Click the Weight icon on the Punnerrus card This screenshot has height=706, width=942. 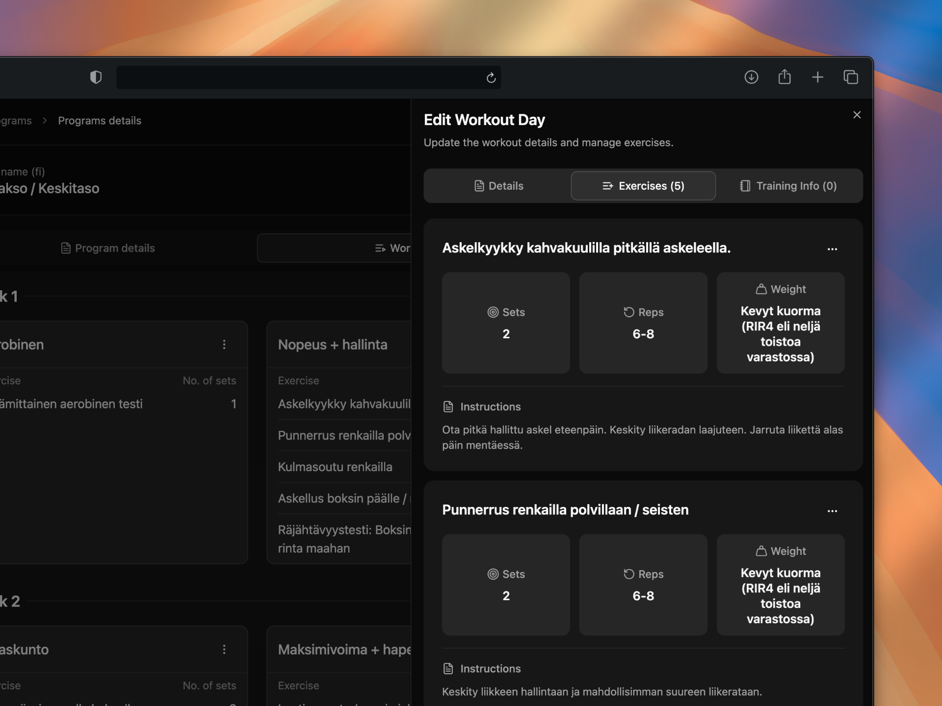pyautogui.click(x=761, y=551)
